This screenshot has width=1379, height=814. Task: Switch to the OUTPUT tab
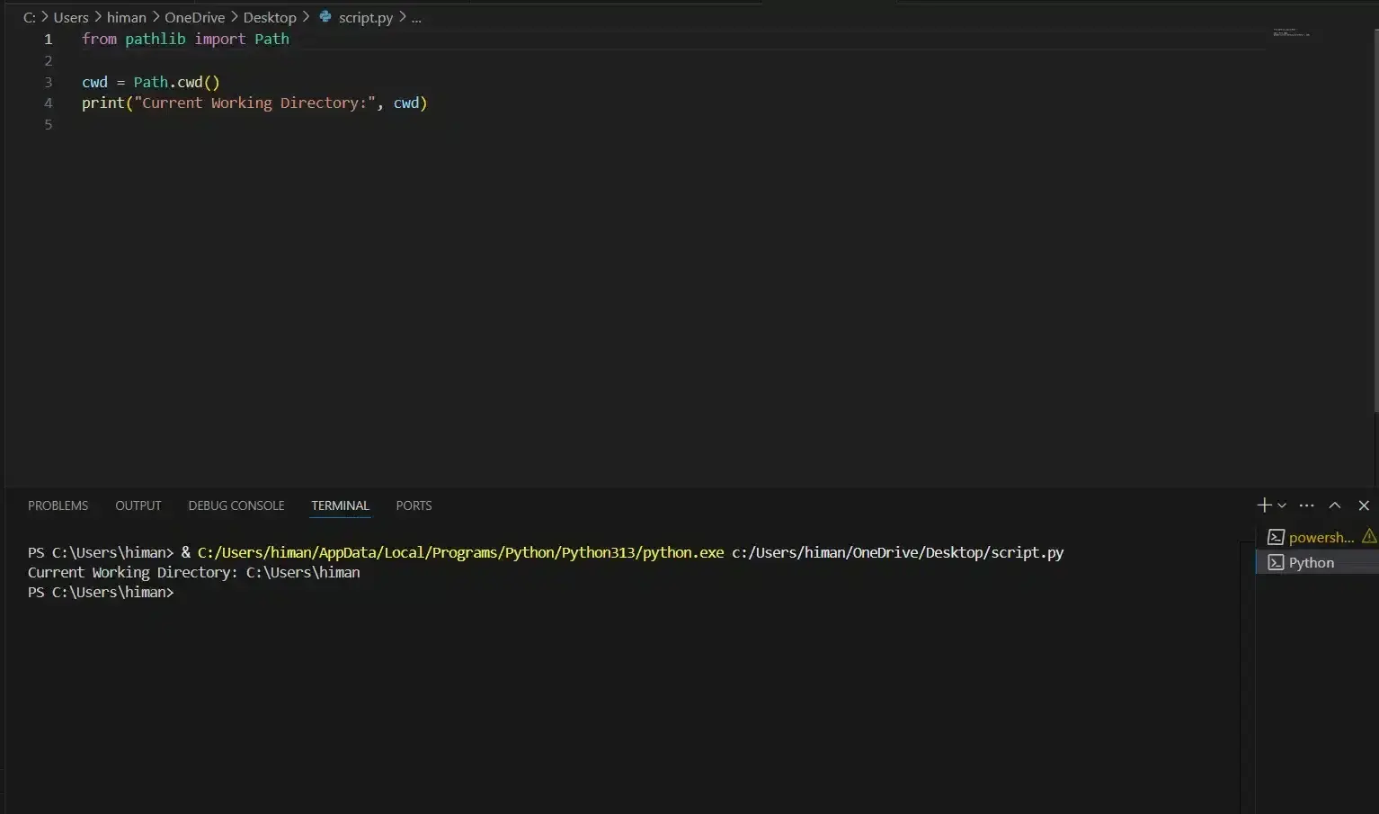pyautogui.click(x=138, y=505)
